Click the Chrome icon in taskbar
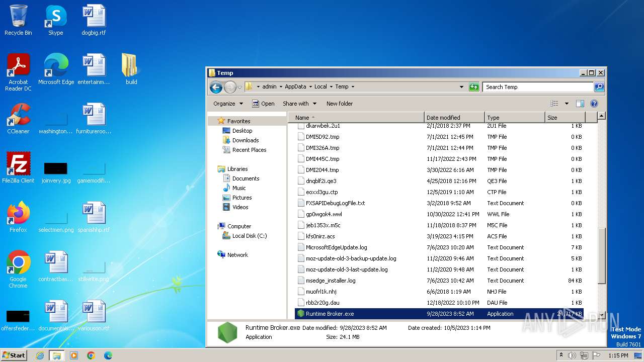 [x=91, y=355]
